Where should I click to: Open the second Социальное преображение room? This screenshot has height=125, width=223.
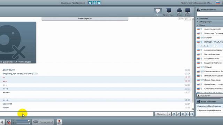[210, 110]
